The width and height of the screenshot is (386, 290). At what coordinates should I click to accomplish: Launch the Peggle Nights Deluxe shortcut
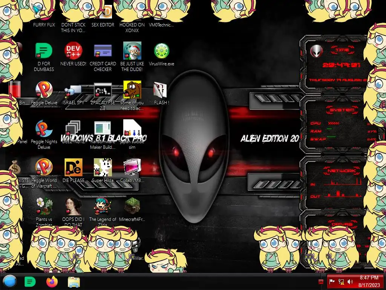click(44, 129)
